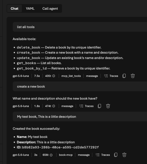Click the created book ID text
This screenshot has width=147, height=164.
[x=60, y=147]
